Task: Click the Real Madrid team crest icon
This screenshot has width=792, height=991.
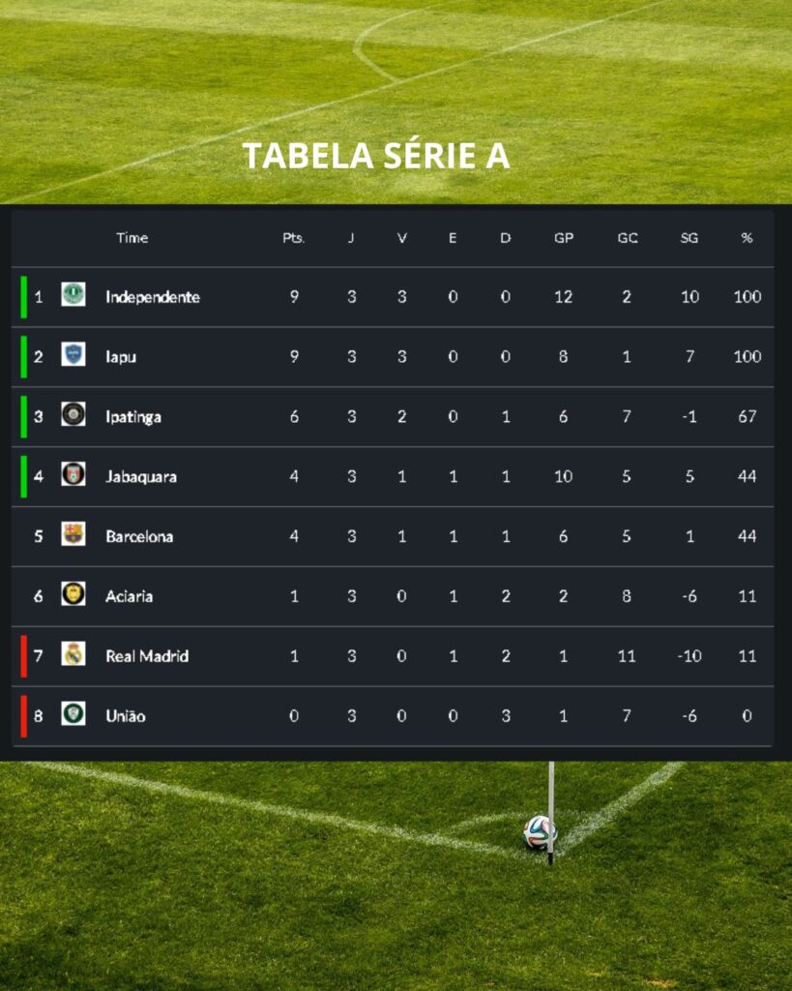Action: [73, 654]
